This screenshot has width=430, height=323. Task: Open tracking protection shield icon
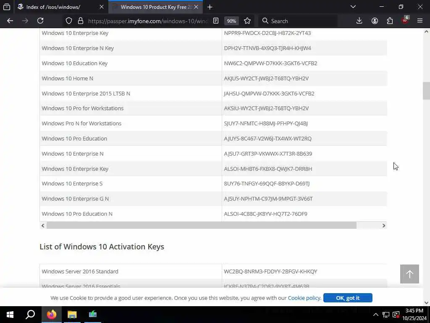pos(69,21)
